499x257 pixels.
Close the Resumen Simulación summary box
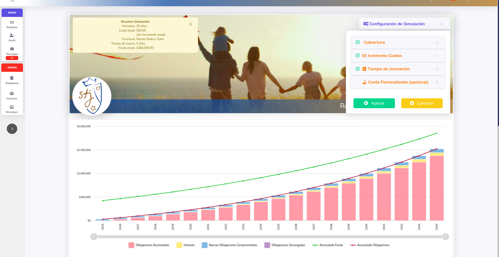tap(190, 24)
